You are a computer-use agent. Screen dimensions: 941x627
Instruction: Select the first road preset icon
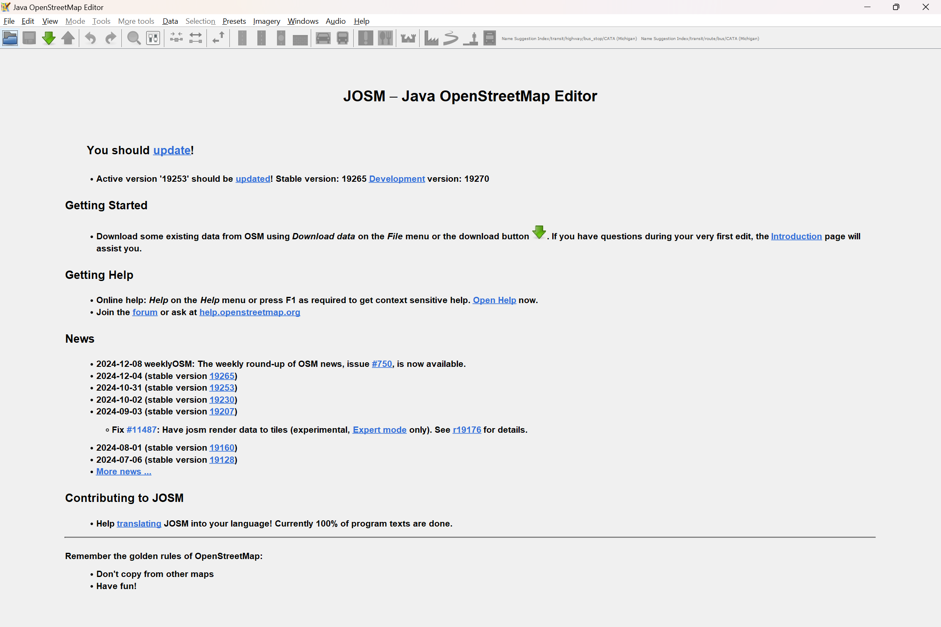(x=242, y=38)
